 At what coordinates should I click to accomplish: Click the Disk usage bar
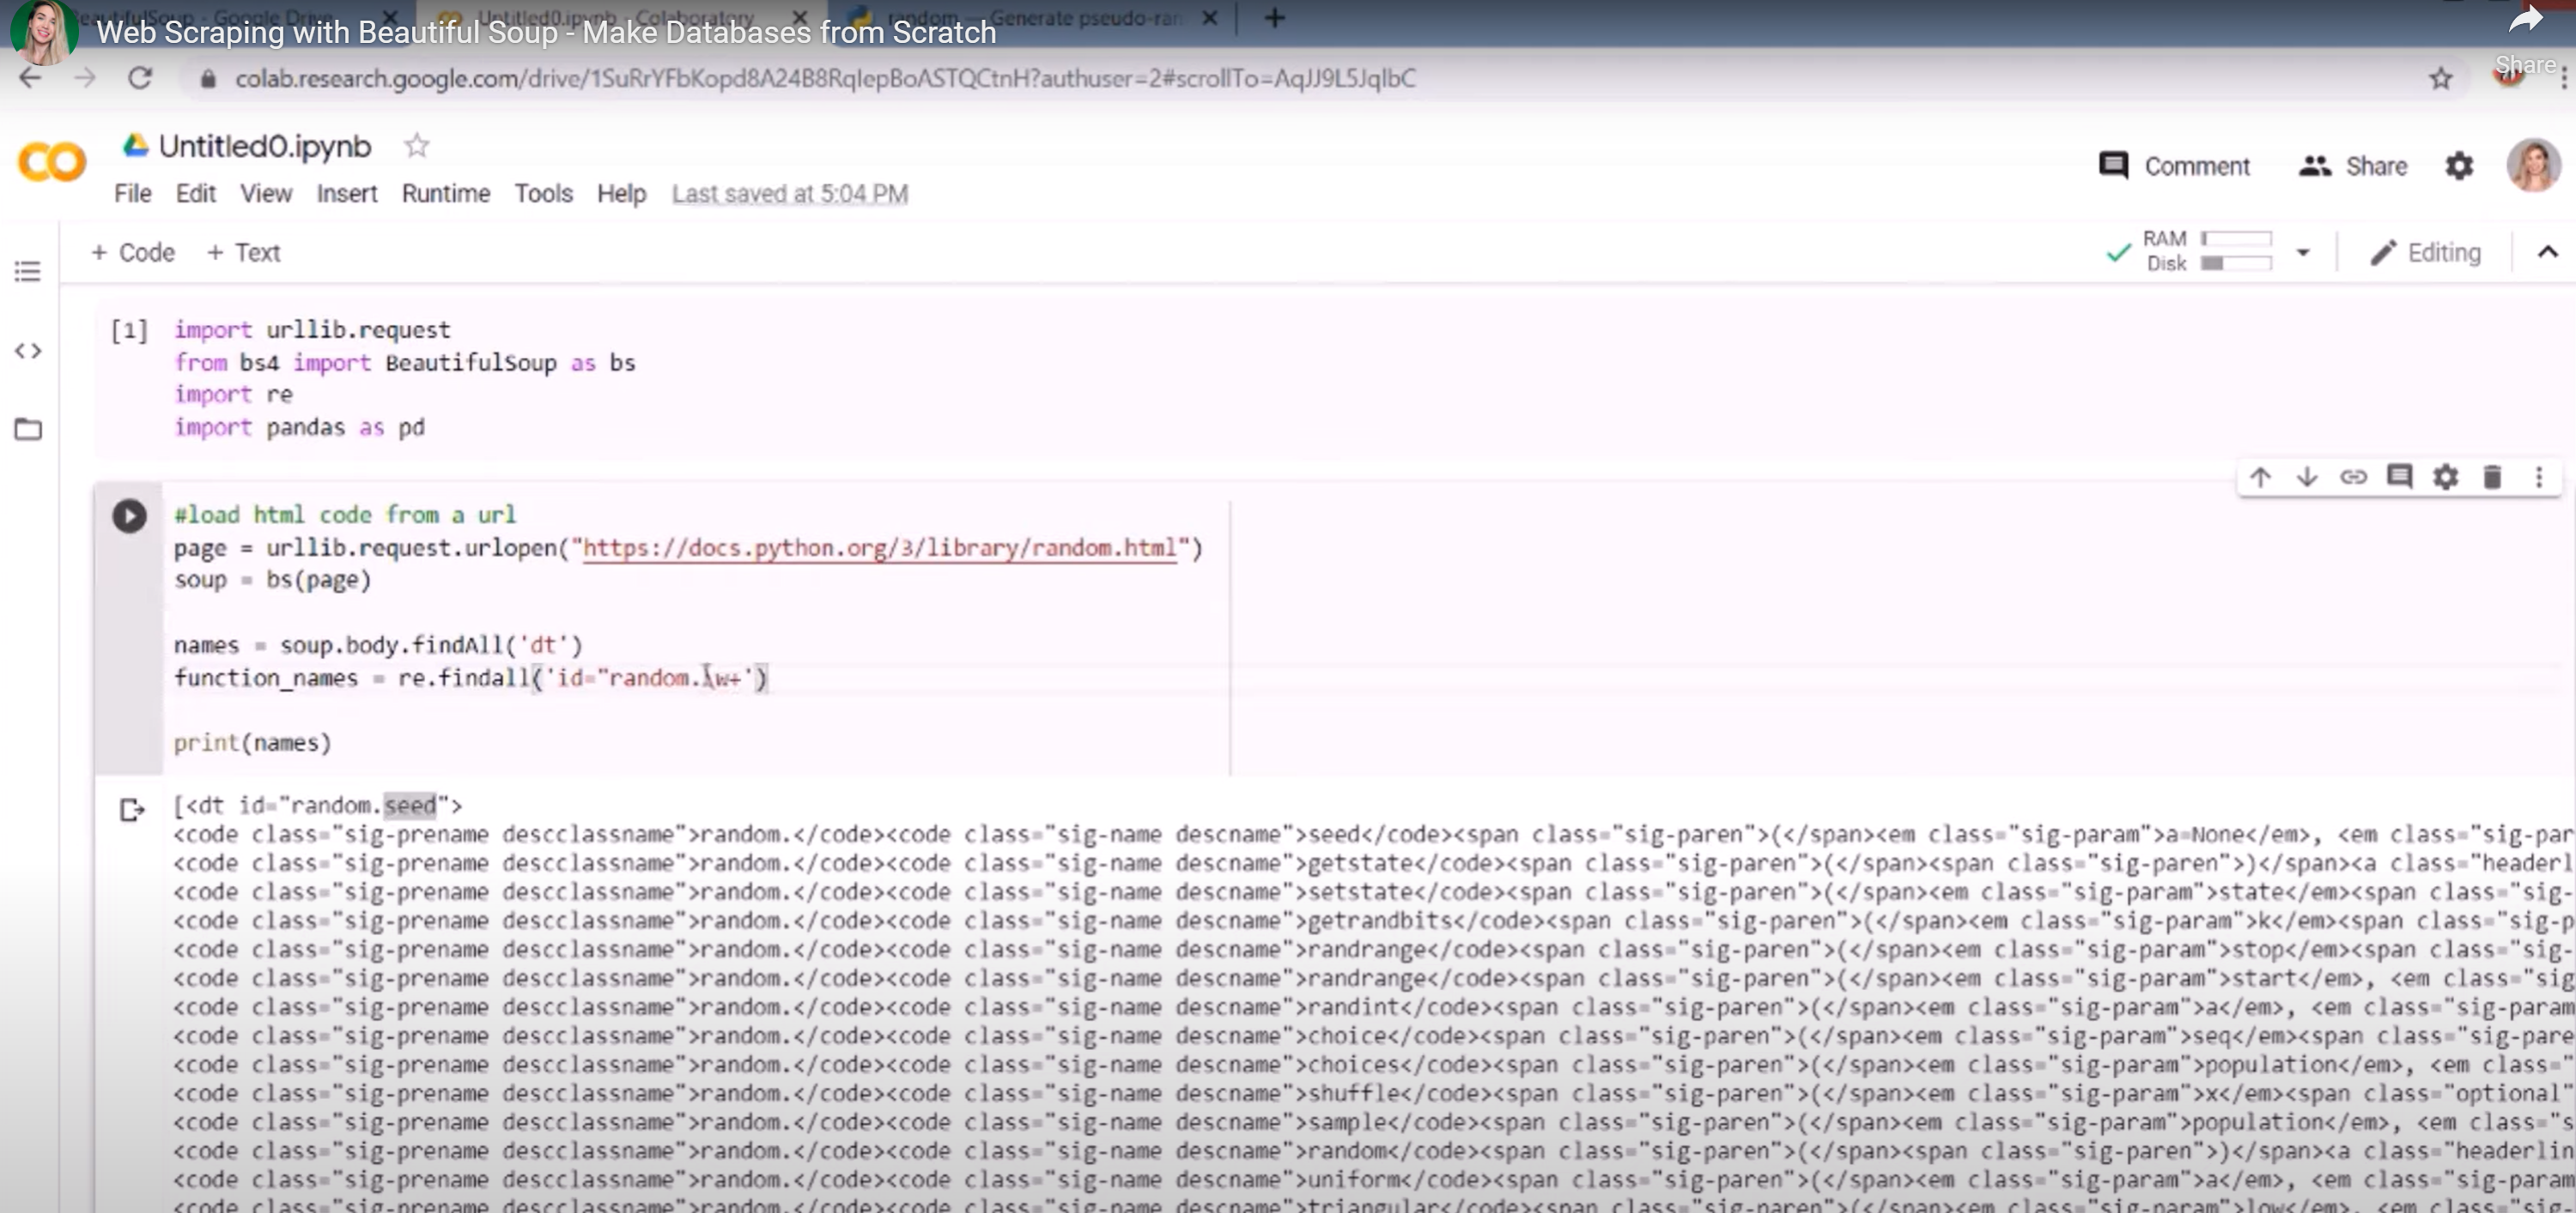click(x=2236, y=263)
